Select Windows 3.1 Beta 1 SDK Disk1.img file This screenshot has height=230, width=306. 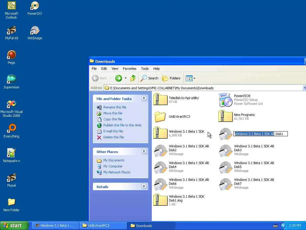pyautogui.click(x=179, y=200)
